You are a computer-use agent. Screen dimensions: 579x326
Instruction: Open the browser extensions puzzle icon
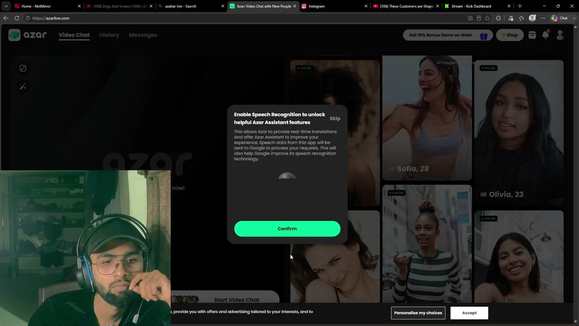(x=498, y=18)
